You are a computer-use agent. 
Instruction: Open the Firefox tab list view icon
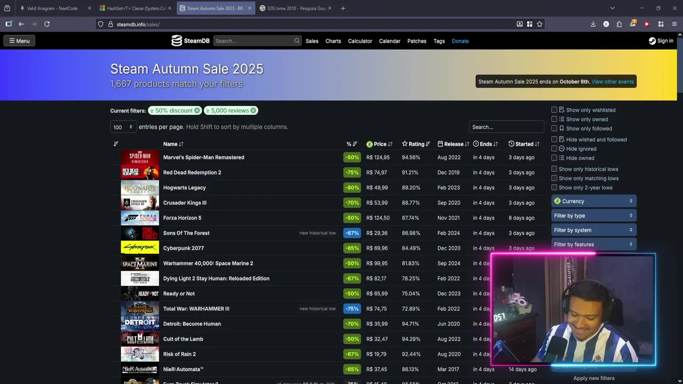7,8
